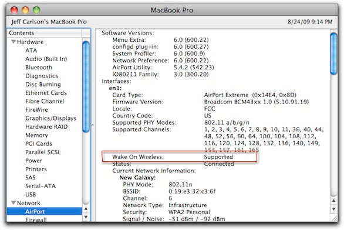Viewport: 344px width, 230px height.
Task: Click the "Menu Extra:" row label
Action: 129,40
